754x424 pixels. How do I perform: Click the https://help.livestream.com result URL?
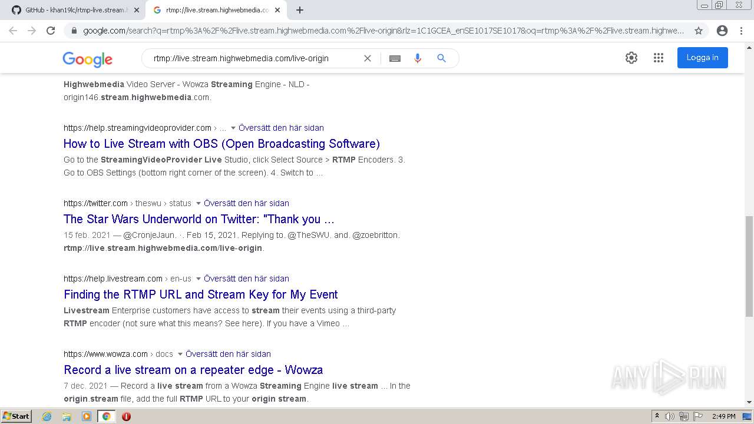coord(113,279)
